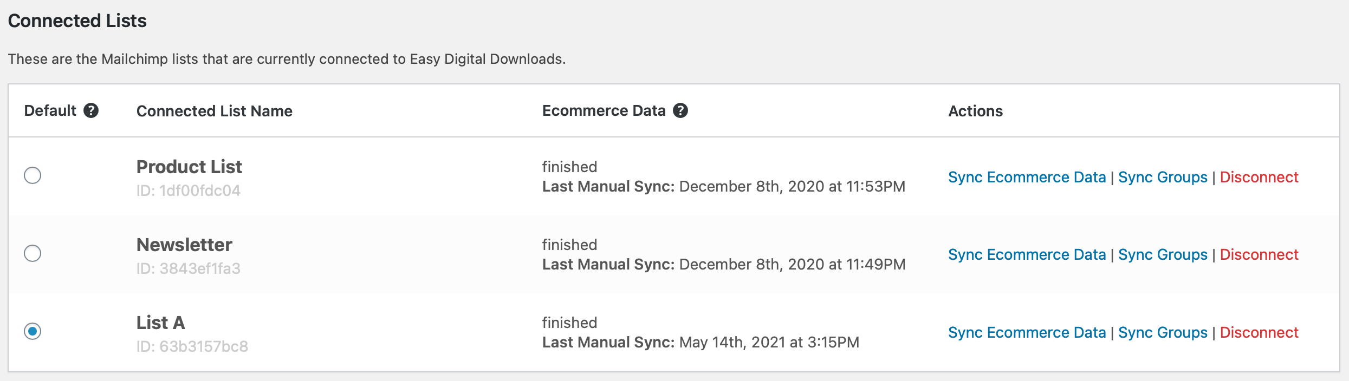The image size is (1349, 381).
Task: Sync Groups for List A
Action: (x=1163, y=332)
